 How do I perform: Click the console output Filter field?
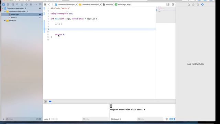150,119
